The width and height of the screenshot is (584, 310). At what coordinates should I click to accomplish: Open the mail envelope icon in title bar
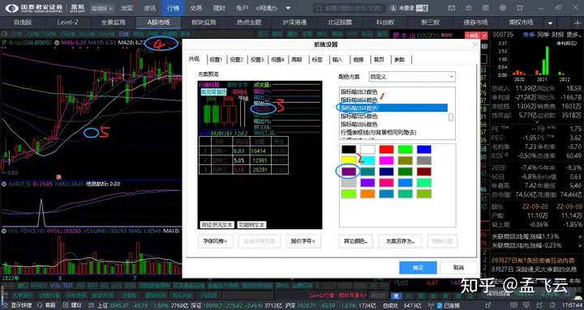pos(452,8)
